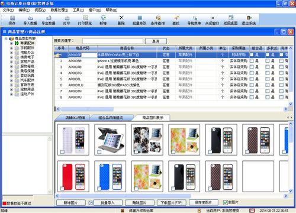Expand the 美容保健 tree node
Image resolution: width=296 pixels, height=213 pixels.
point(11,71)
